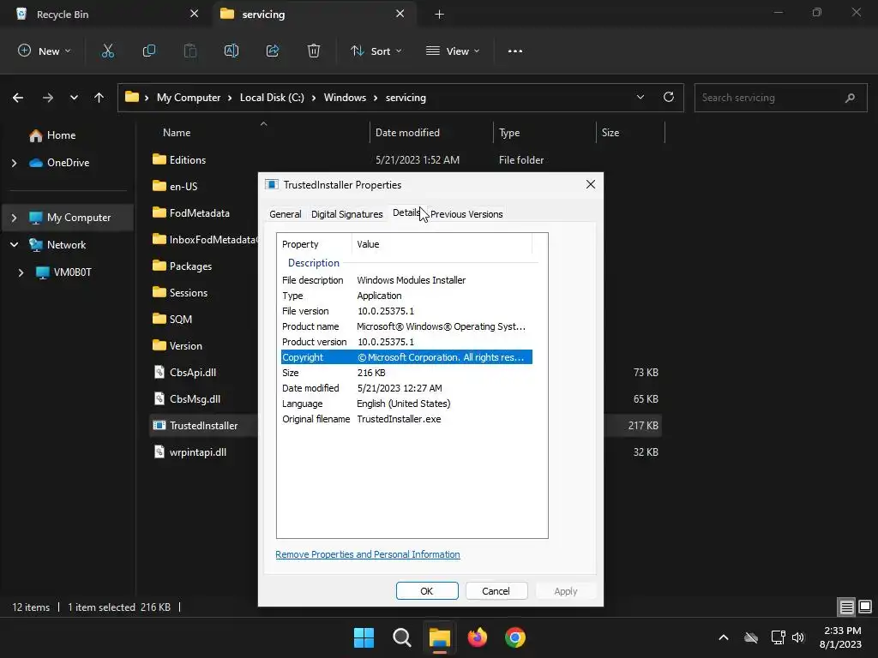878x658 pixels.
Task: Click the clock showing 2:33 PM
Action: point(842,631)
